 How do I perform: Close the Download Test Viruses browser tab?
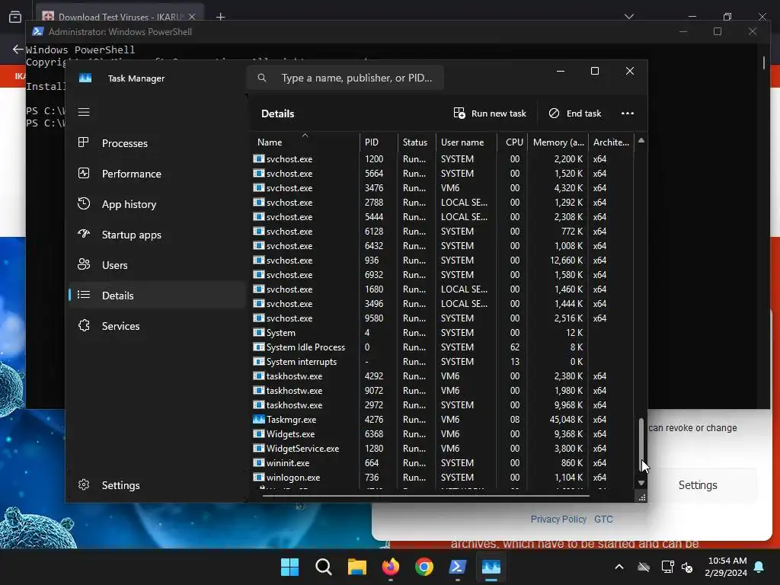click(192, 17)
